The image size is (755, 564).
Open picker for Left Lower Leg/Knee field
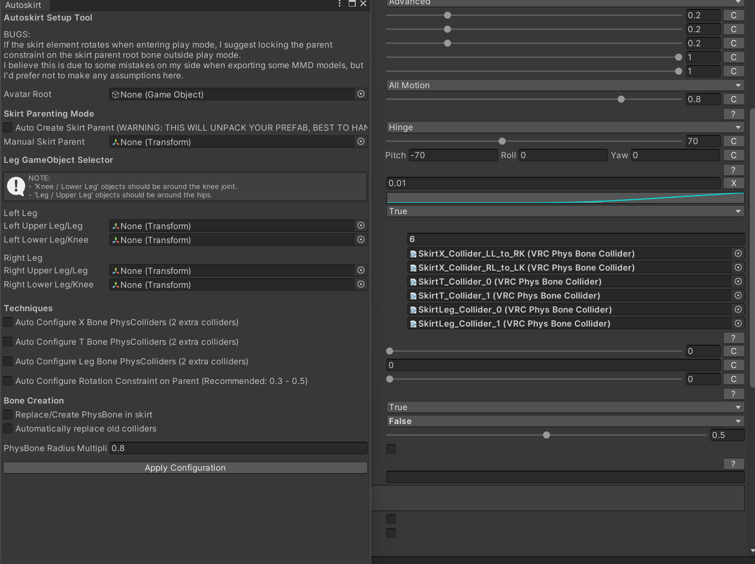tap(361, 240)
